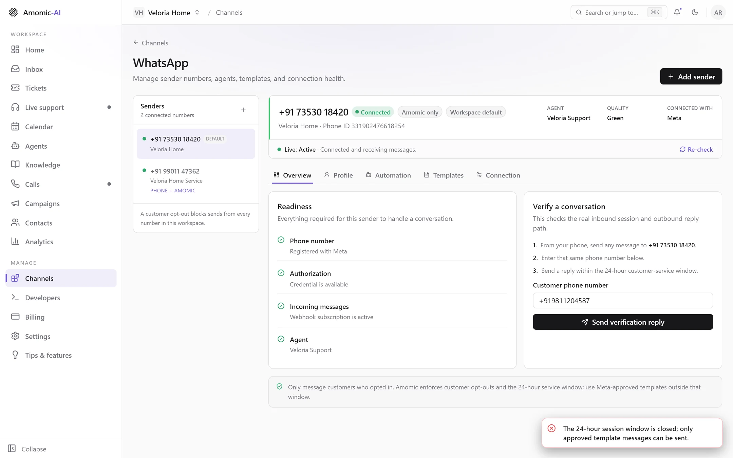
Task: Expand the Veloria Home workspace switcher
Action: [x=167, y=13]
